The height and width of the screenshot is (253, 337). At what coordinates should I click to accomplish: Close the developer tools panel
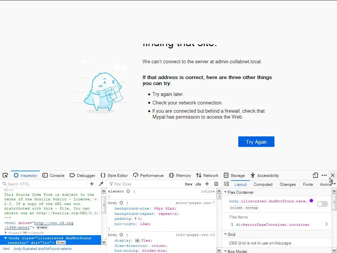[333, 175]
